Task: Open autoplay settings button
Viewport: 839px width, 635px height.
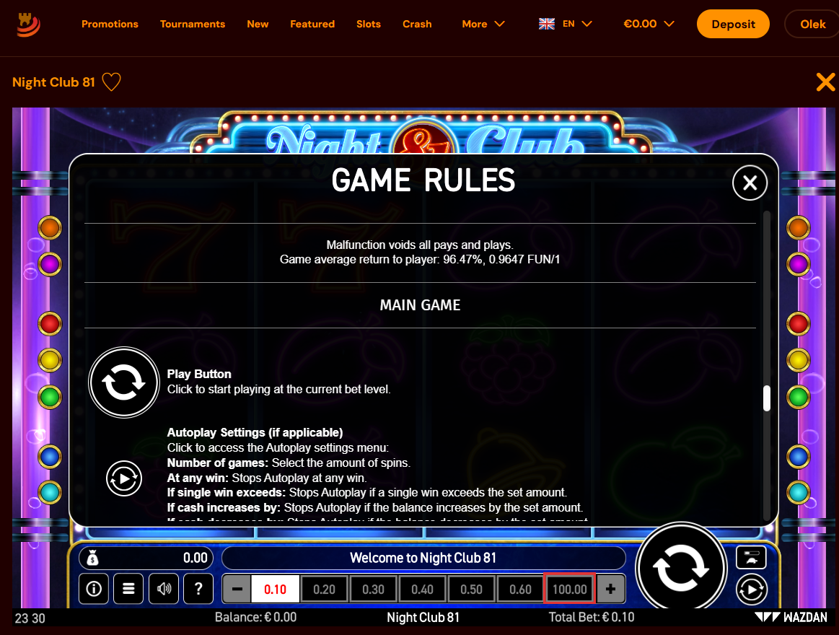Action: tap(752, 590)
